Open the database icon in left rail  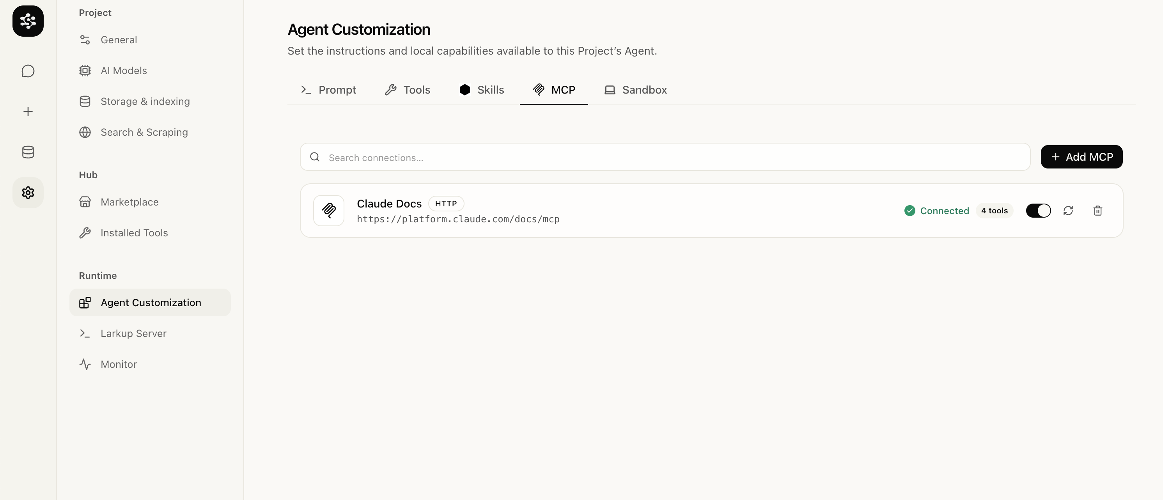pos(28,152)
